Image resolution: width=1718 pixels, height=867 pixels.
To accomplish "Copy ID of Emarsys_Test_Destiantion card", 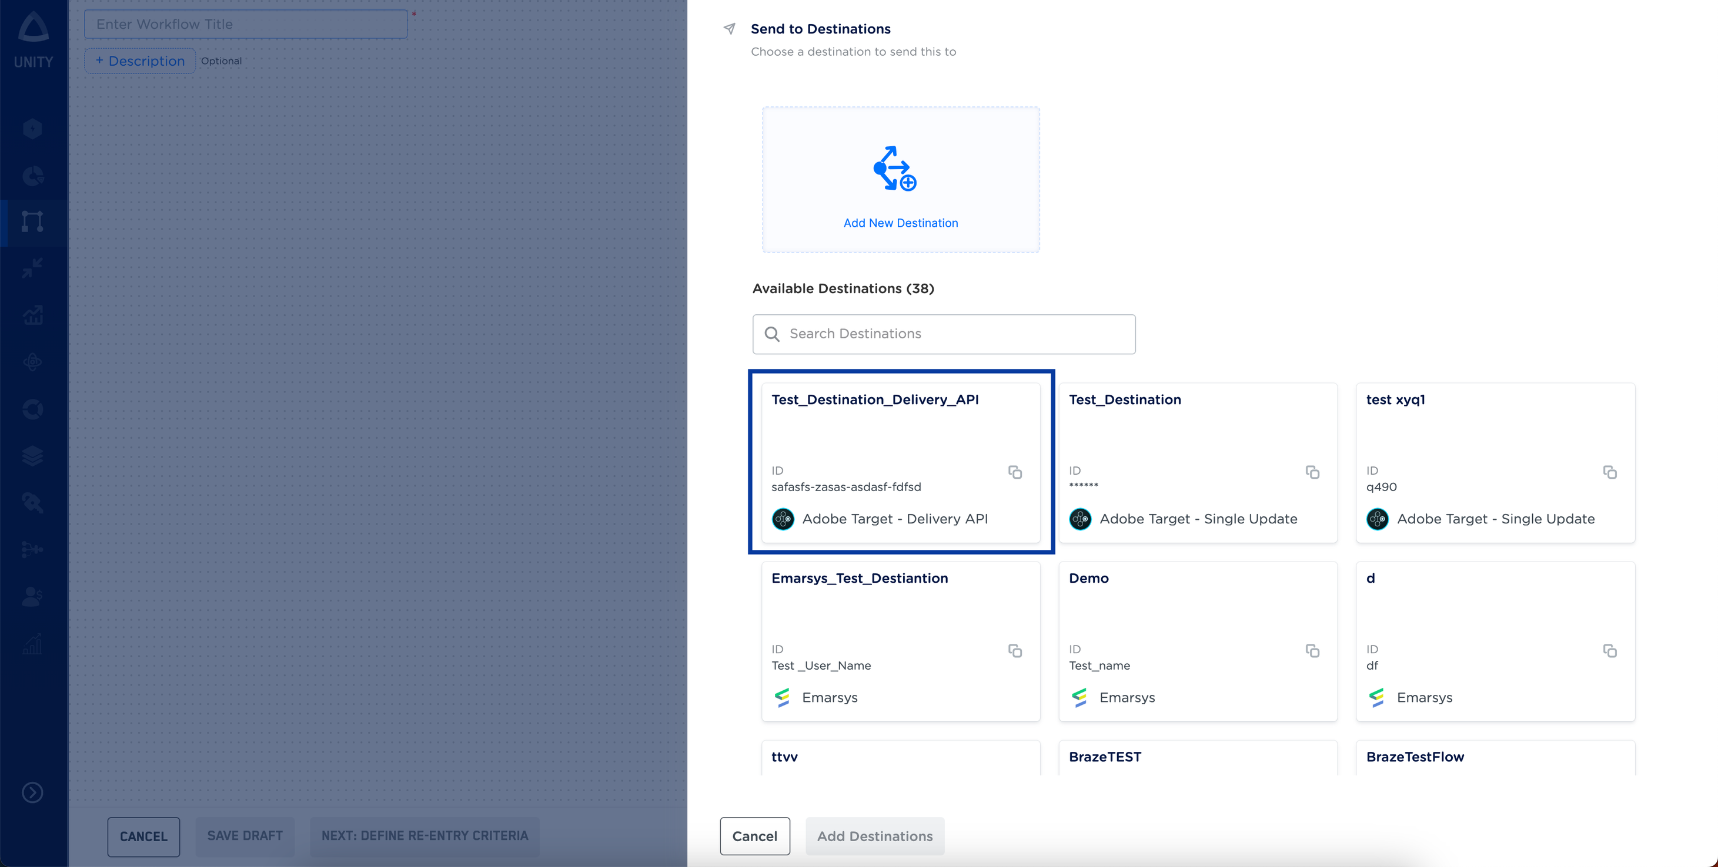I will (1014, 650).
